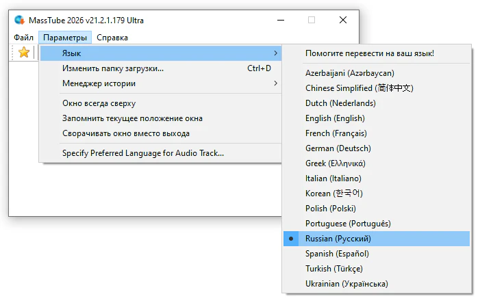Click the 'Параметры' menu
Screen dimensions: 480x305
(65, 38)
